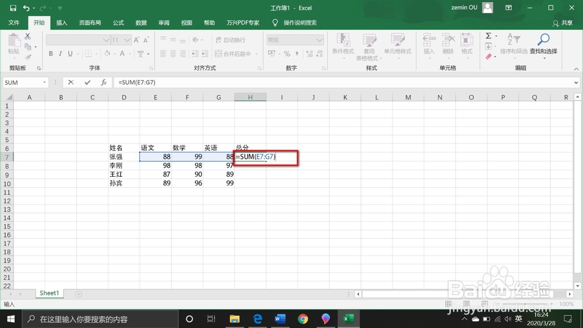Click Decrease font size icon
583x328 pixels.
146,40
